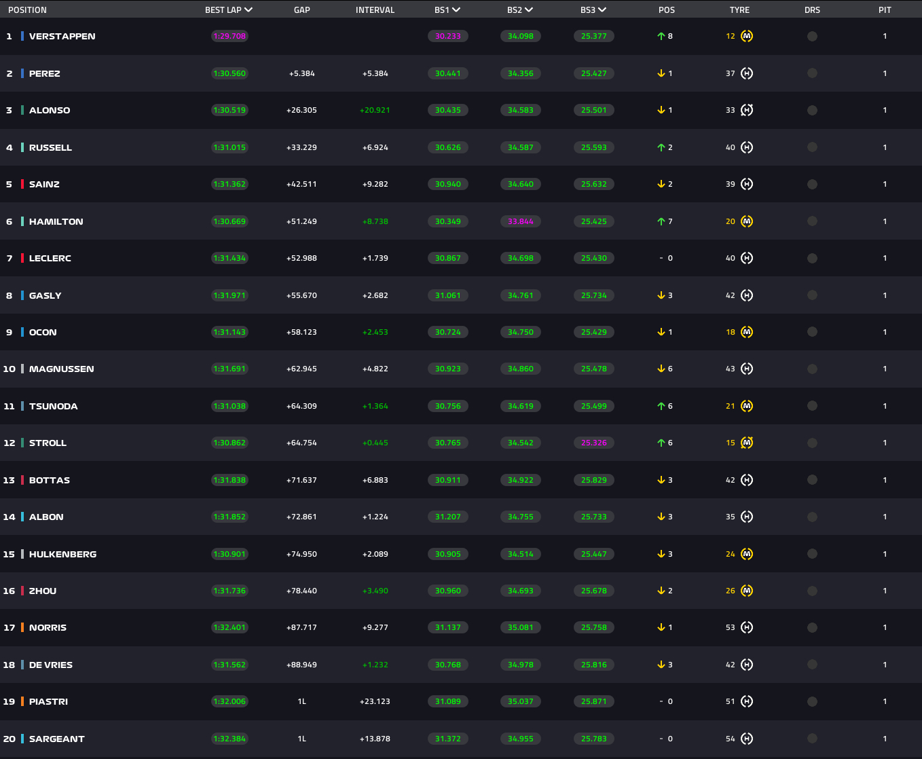Click driver name HAMILTON

pos(56,221)
